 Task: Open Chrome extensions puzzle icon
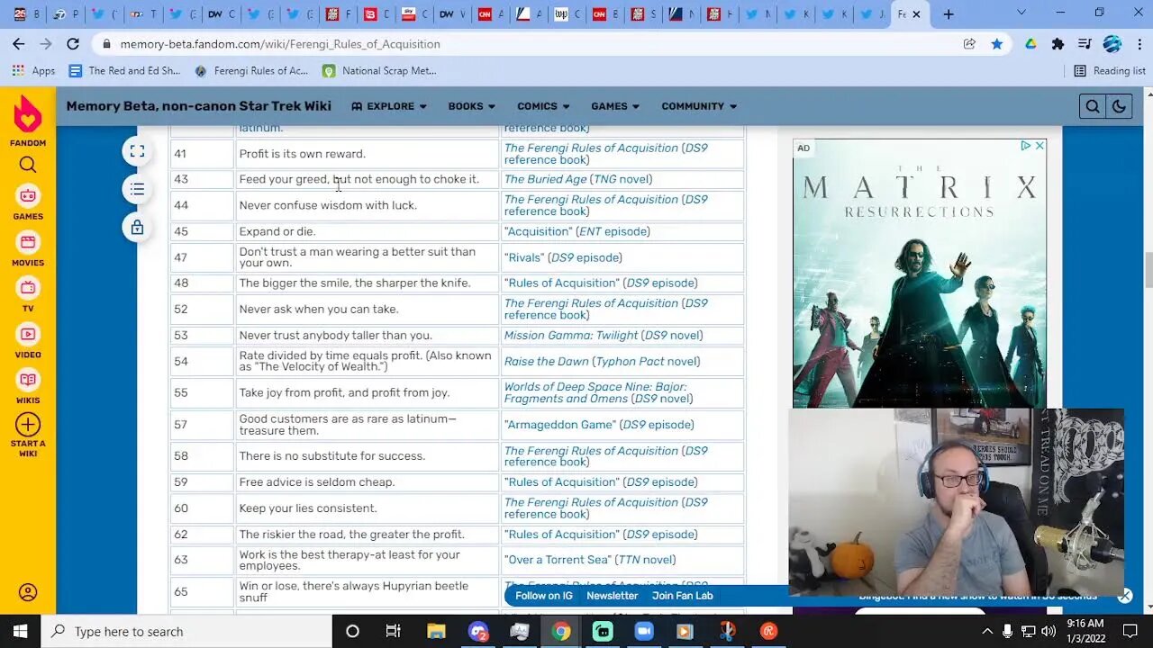(x=1058, y=43)
